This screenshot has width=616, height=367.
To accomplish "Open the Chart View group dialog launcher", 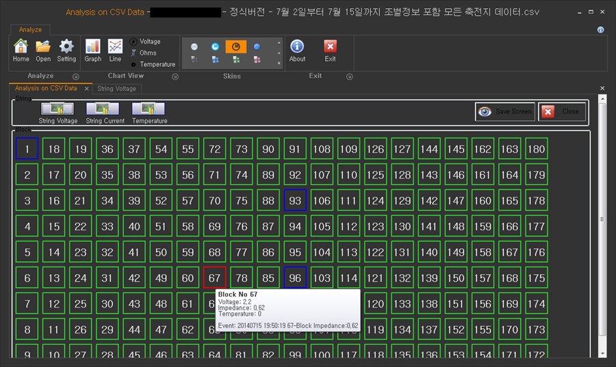I will (x=175, y=77).
